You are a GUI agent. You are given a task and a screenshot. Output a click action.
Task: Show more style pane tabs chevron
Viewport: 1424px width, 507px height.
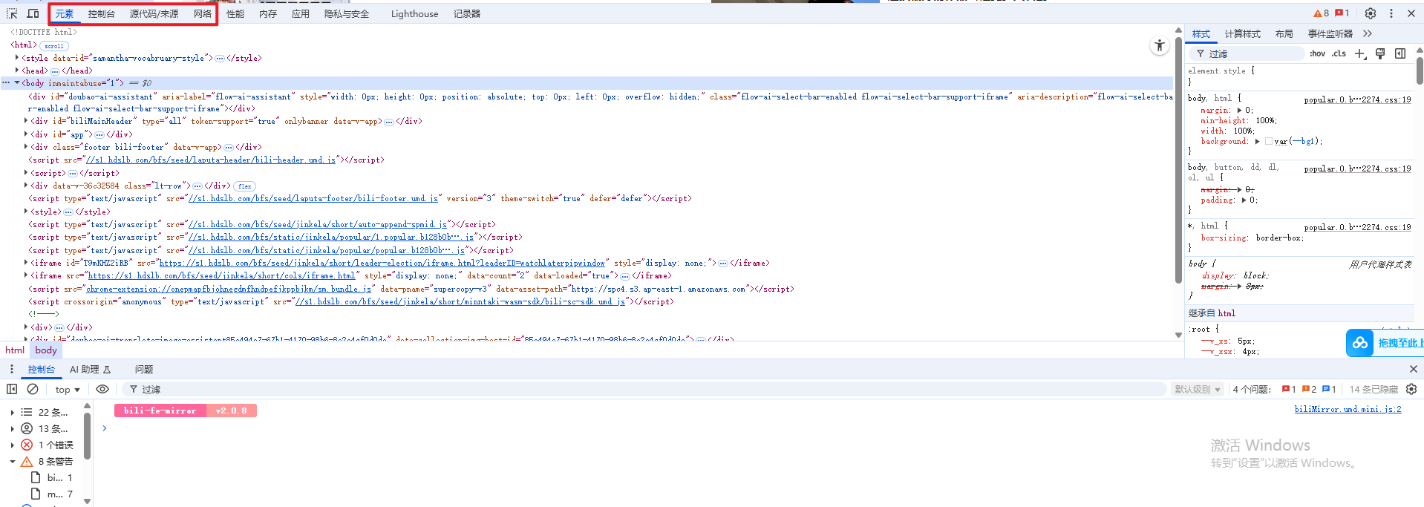pyautogui.click(x=1368, y=33)
